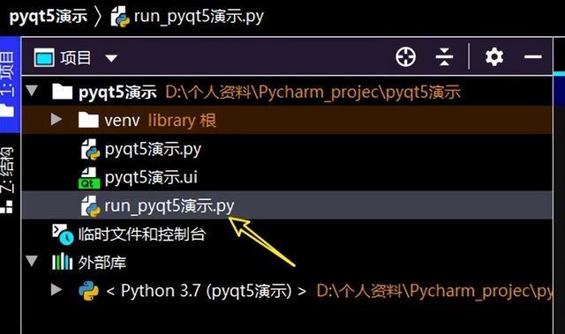Click the project view window icon beside 项目
The image size is (565, 334).
(x=44, y=57)
